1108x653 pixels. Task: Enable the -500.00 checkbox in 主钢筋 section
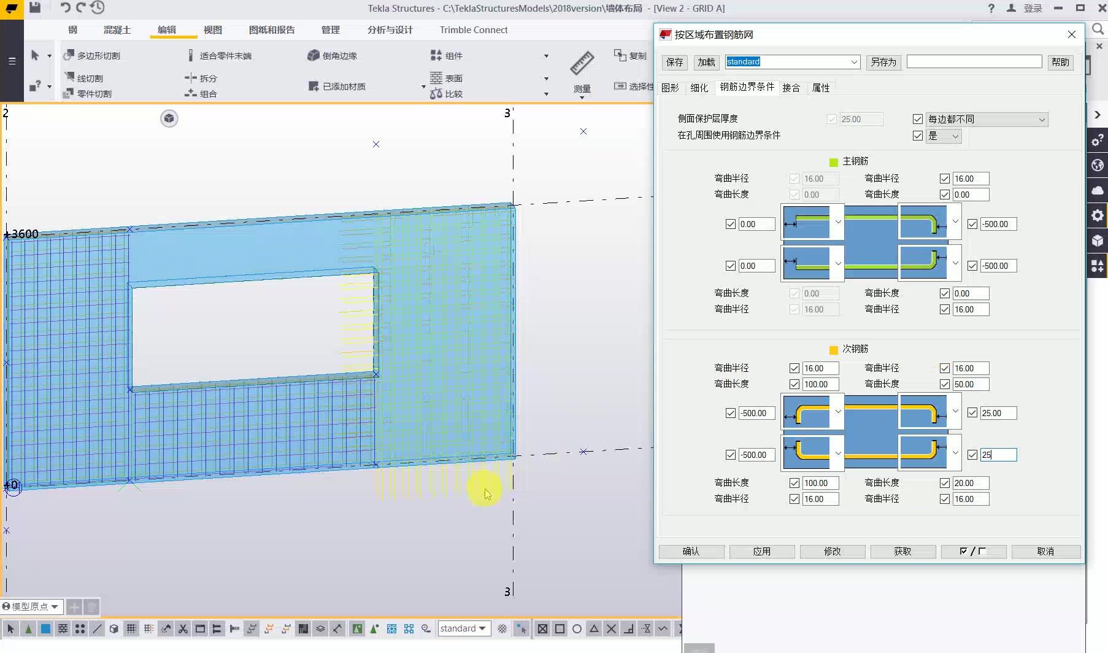[x=972, y=224]
